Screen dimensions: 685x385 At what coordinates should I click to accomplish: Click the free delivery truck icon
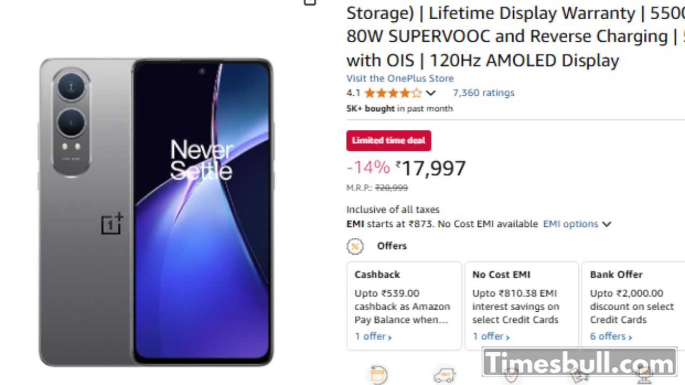tap(445, 375)
